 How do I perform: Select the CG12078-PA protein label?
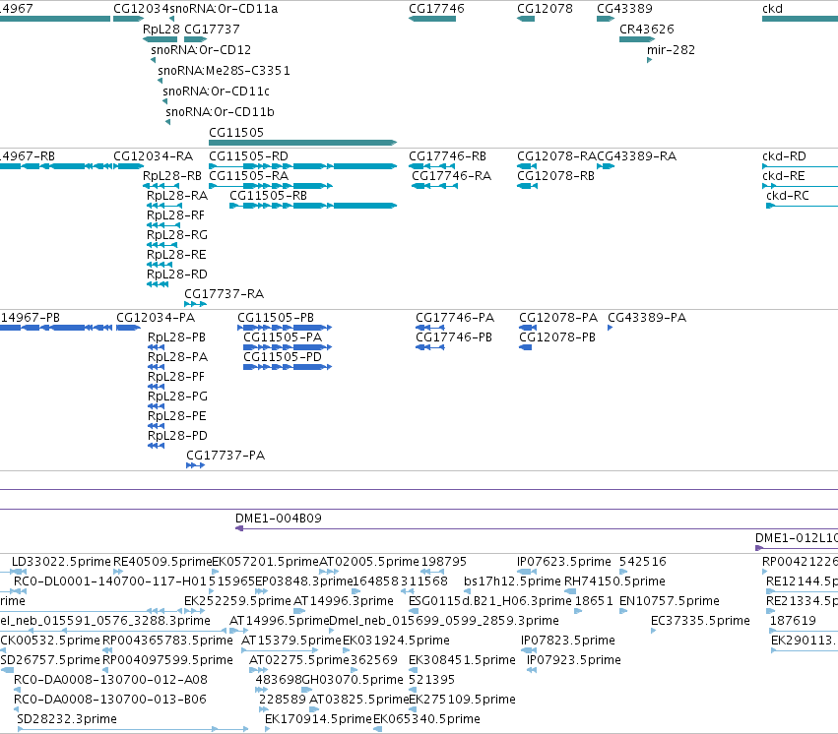[558, 318]
